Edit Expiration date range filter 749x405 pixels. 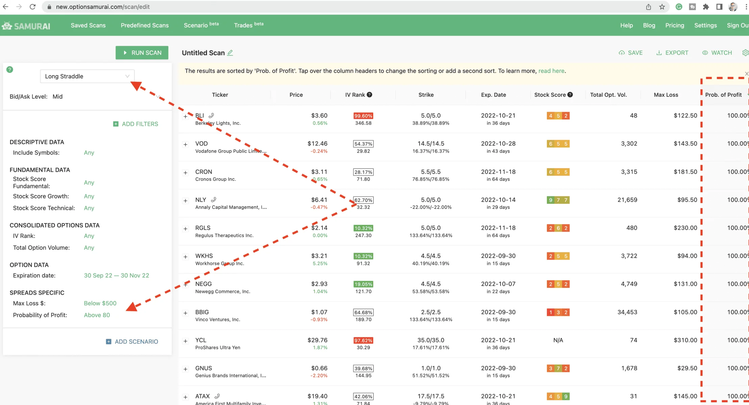[x=117, y=275]
